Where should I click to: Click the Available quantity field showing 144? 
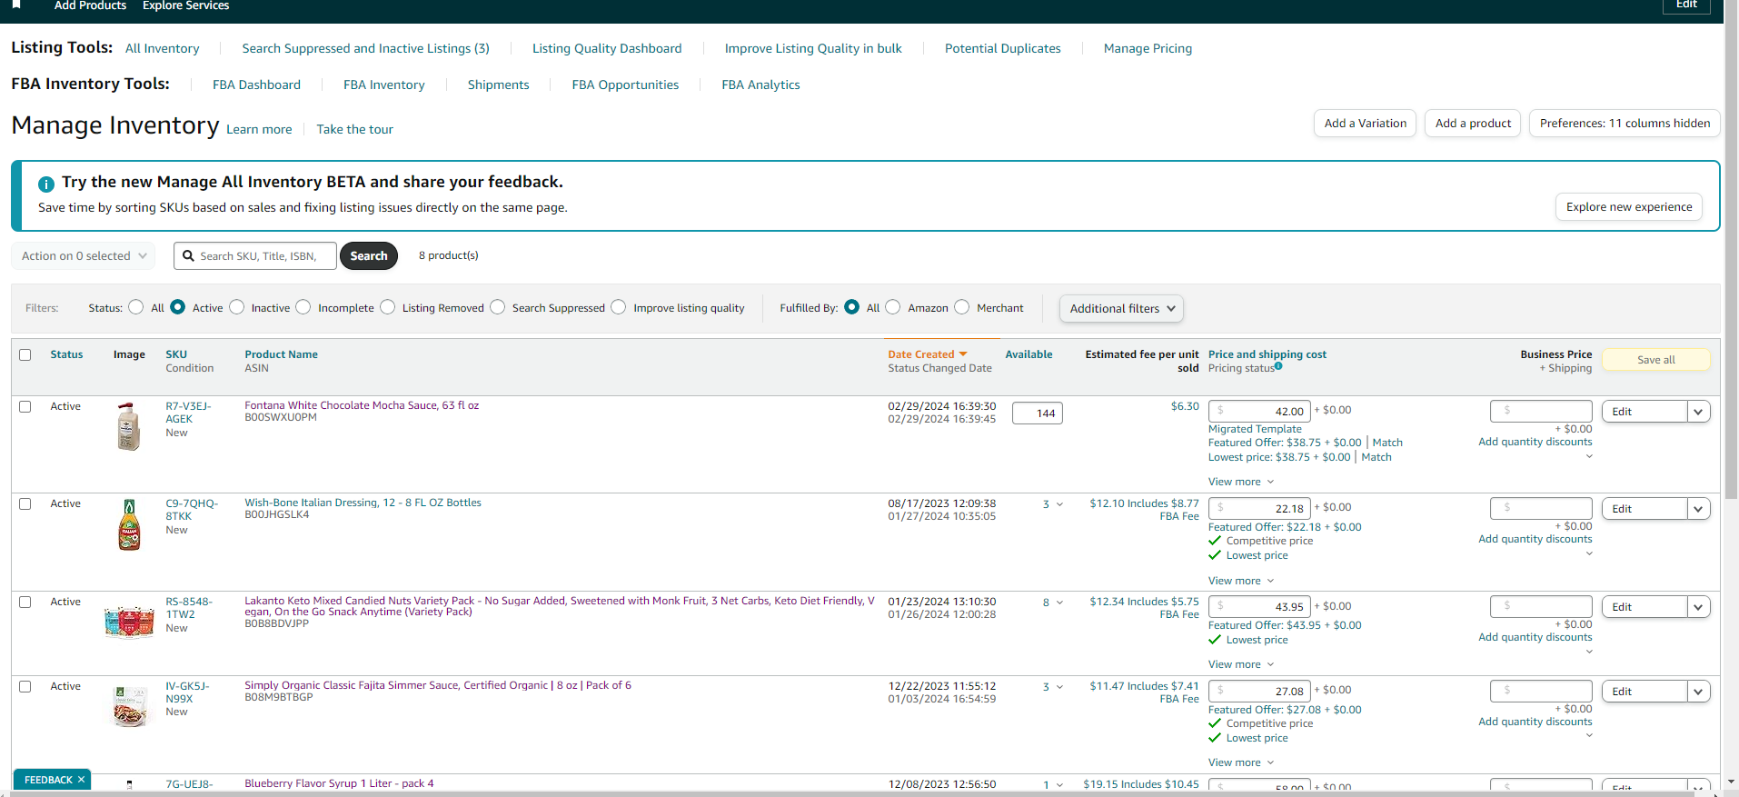click(1038, 413)
